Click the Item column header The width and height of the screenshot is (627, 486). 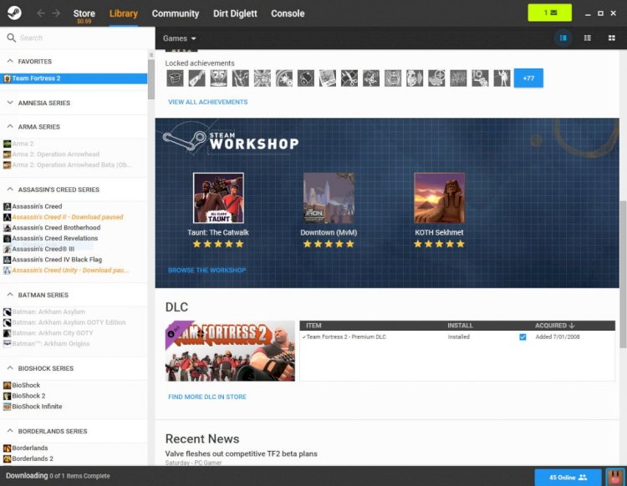coord(313,326)
